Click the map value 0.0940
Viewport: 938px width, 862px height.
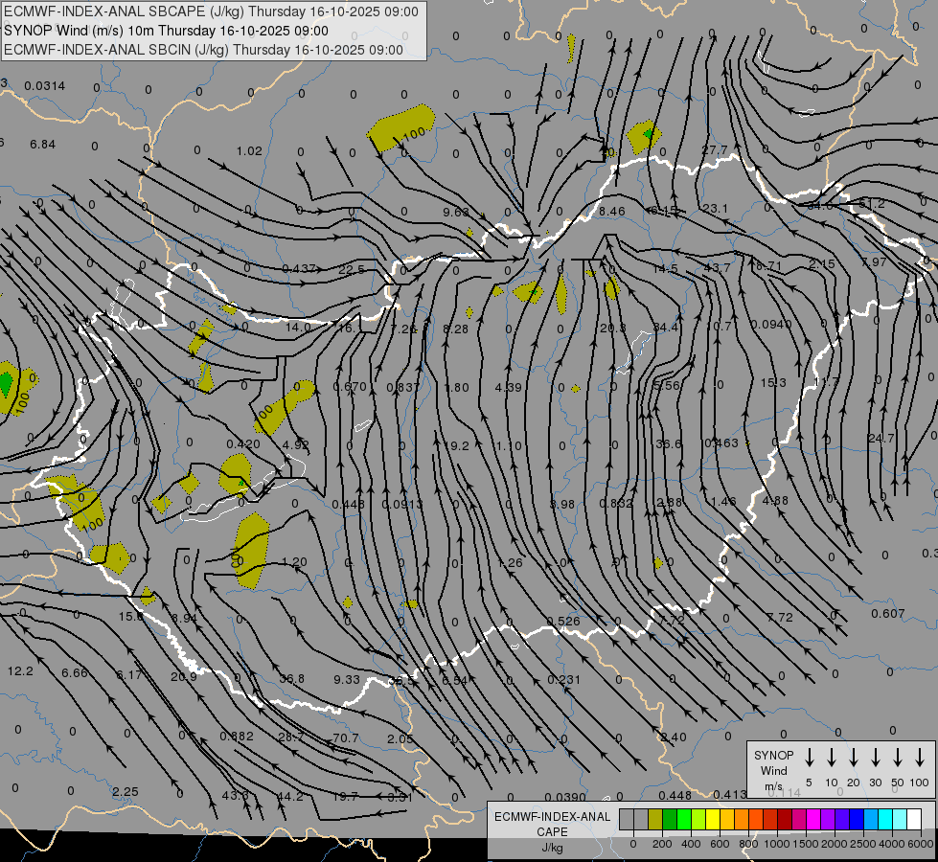(x=771, y=325)
